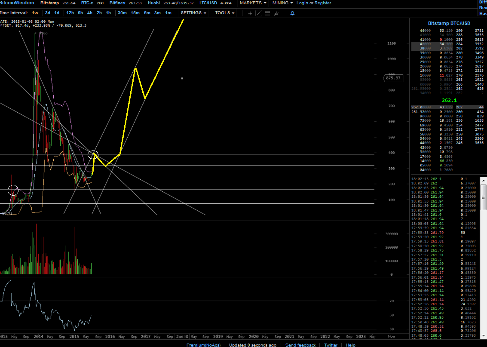Switch to 3d time interval
Viewport: 487px width, 347px height.
point(48,13)
